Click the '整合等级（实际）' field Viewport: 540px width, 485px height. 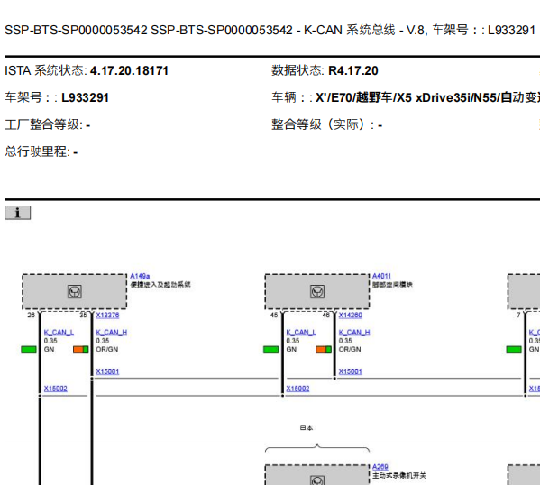(x=327, y=124)
